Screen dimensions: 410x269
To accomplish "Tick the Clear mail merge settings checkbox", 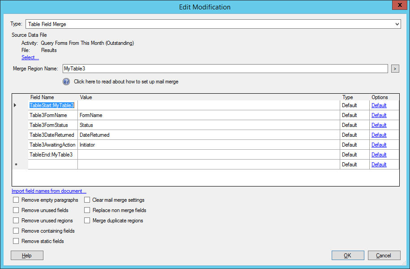I will (x=87, y=200).
